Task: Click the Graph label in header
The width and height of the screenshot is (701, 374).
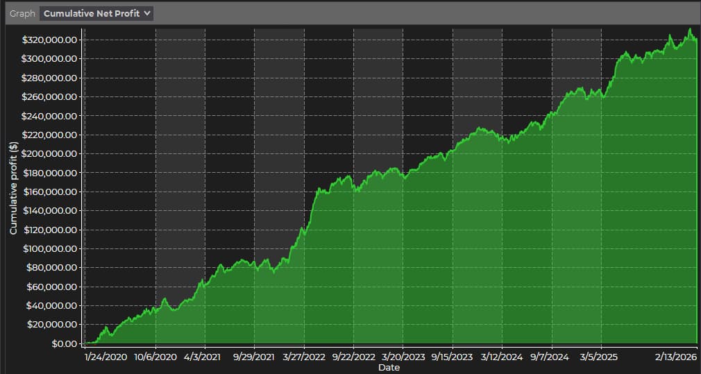Action: pos(22,13)
